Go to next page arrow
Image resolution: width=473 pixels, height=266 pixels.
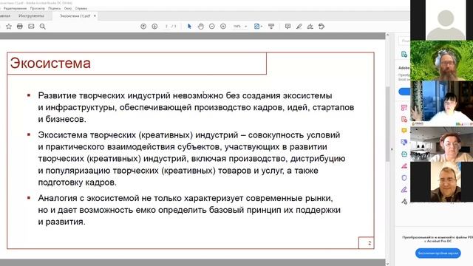click(154, 27)
